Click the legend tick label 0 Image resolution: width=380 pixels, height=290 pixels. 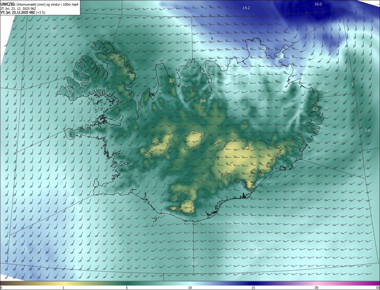click(1, 288)
